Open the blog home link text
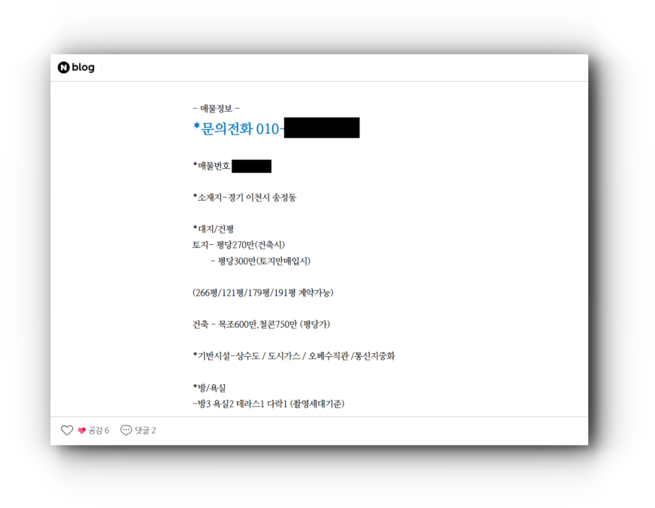This screenshot has width=655, height=508. [x=83, y=67]
